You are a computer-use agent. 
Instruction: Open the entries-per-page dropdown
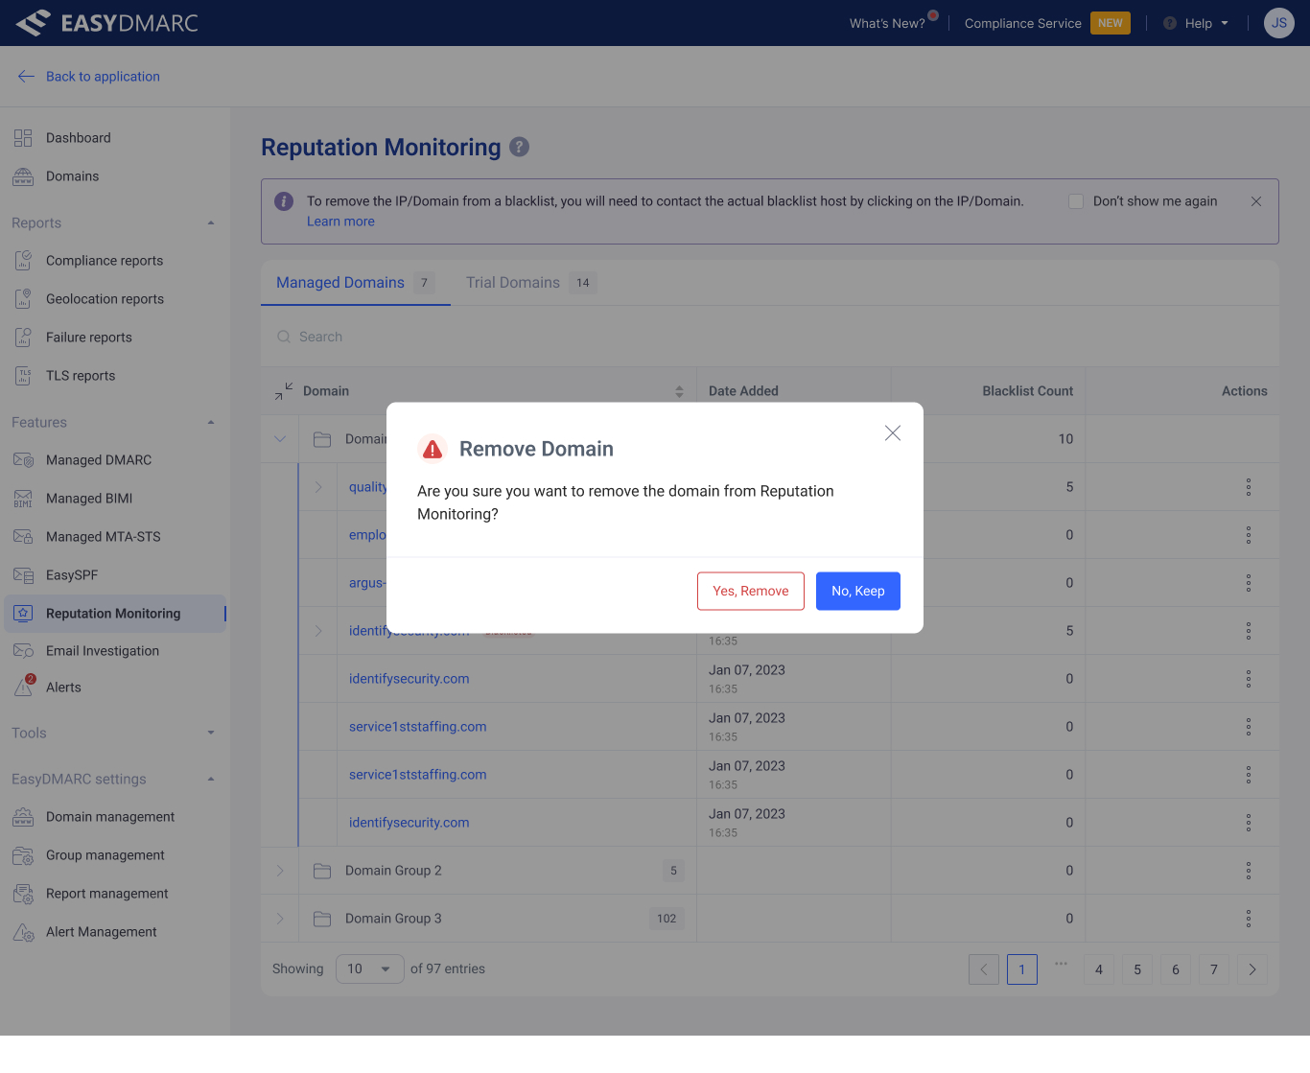(370, 969)
